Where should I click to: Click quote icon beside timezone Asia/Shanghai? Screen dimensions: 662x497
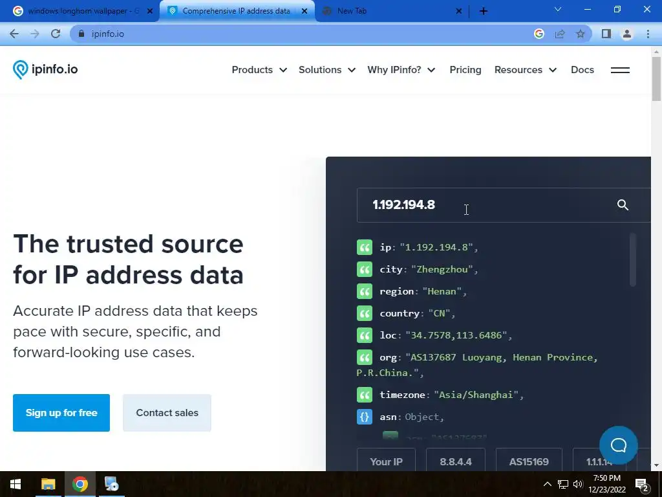(x=365, y=395)
